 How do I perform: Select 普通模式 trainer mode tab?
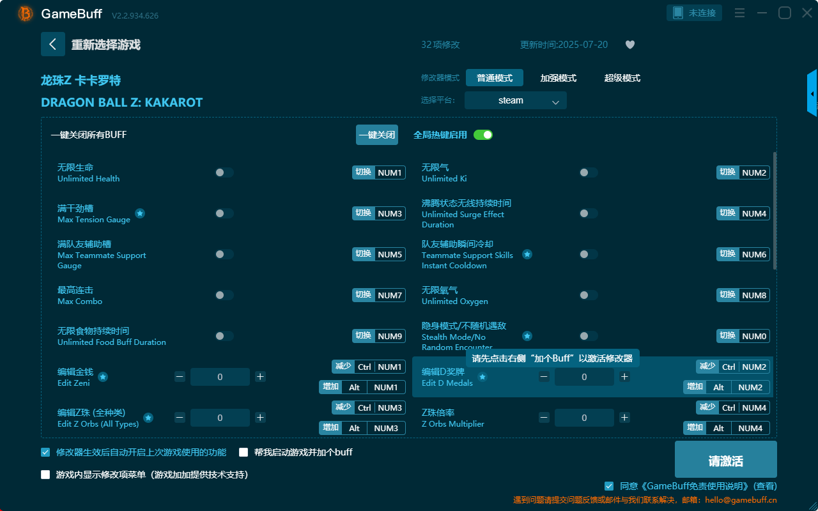pyautogui.click(x=495, y=78)
